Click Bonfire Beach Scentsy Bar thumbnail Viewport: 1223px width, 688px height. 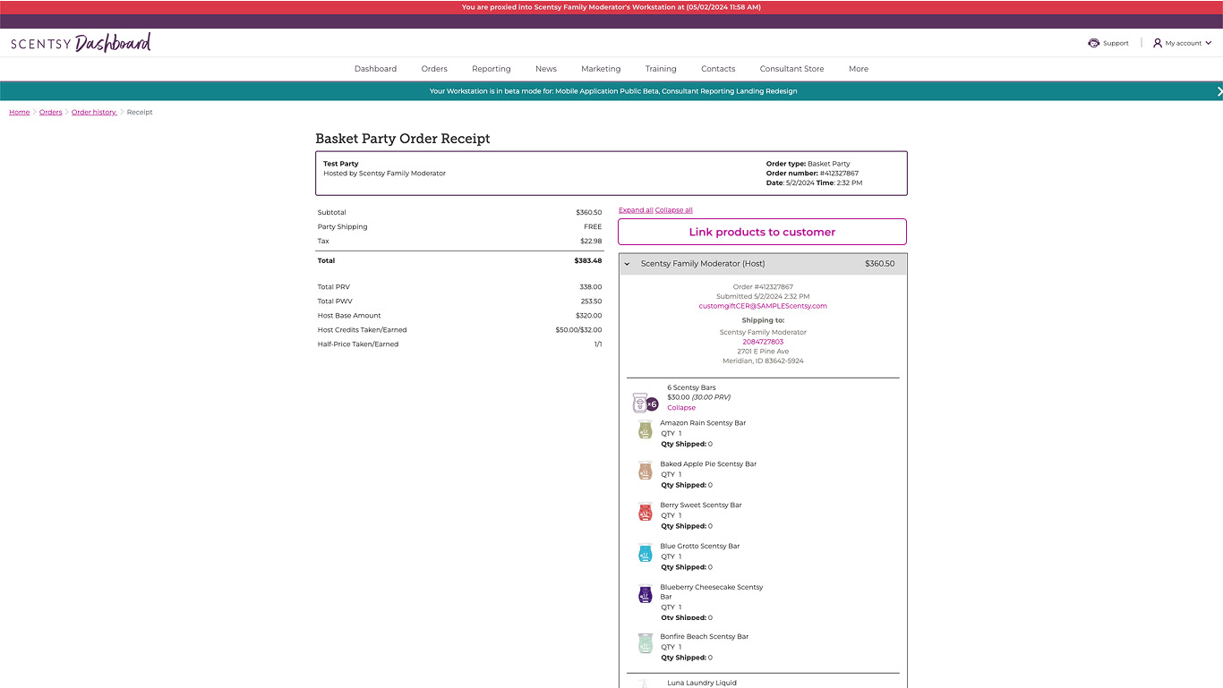[645, 643]
